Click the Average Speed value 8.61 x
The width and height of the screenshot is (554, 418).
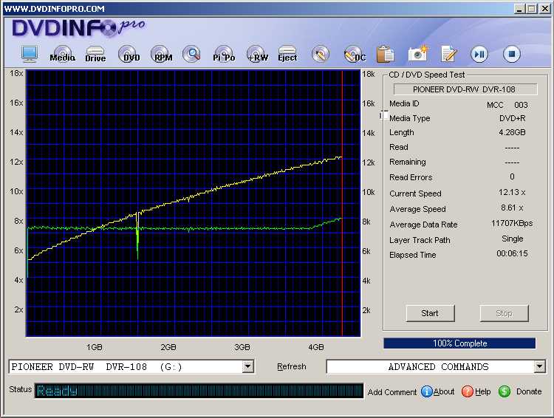512,208
